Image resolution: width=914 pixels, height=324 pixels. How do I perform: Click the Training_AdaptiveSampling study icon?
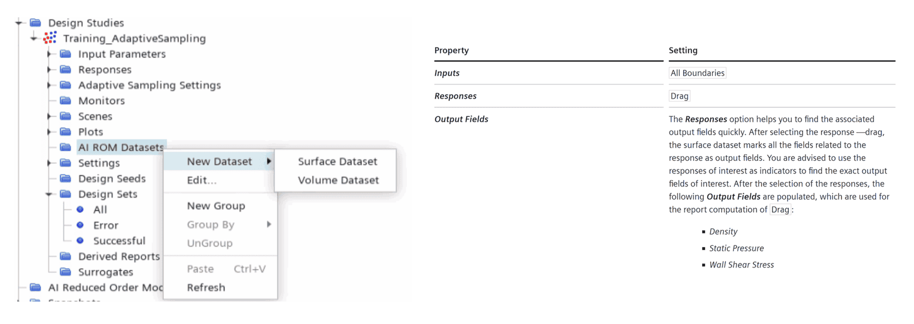[50, 38]
